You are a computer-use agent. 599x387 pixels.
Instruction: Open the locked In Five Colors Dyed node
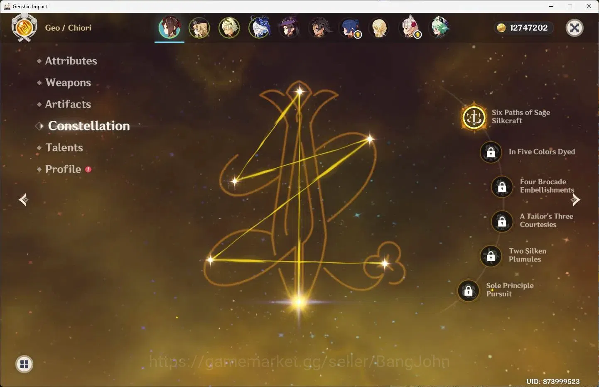tap(491, 152)
